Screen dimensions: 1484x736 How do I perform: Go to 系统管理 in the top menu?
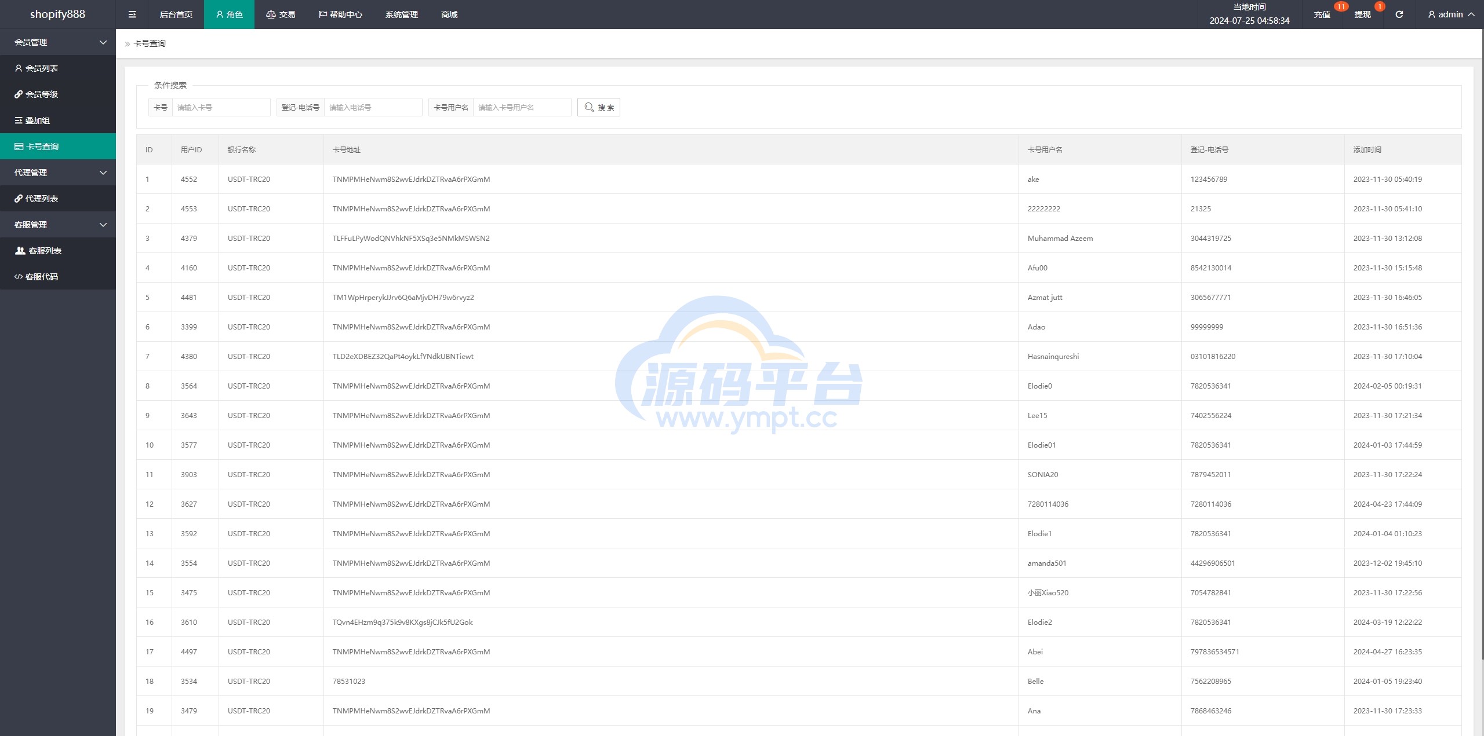pos(401,14)
